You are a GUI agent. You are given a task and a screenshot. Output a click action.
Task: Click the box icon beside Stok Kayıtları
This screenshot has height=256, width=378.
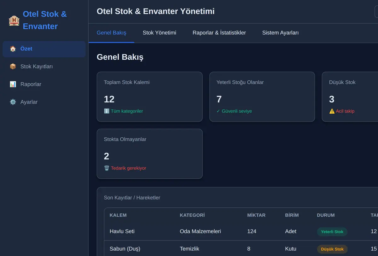point(13,67)
